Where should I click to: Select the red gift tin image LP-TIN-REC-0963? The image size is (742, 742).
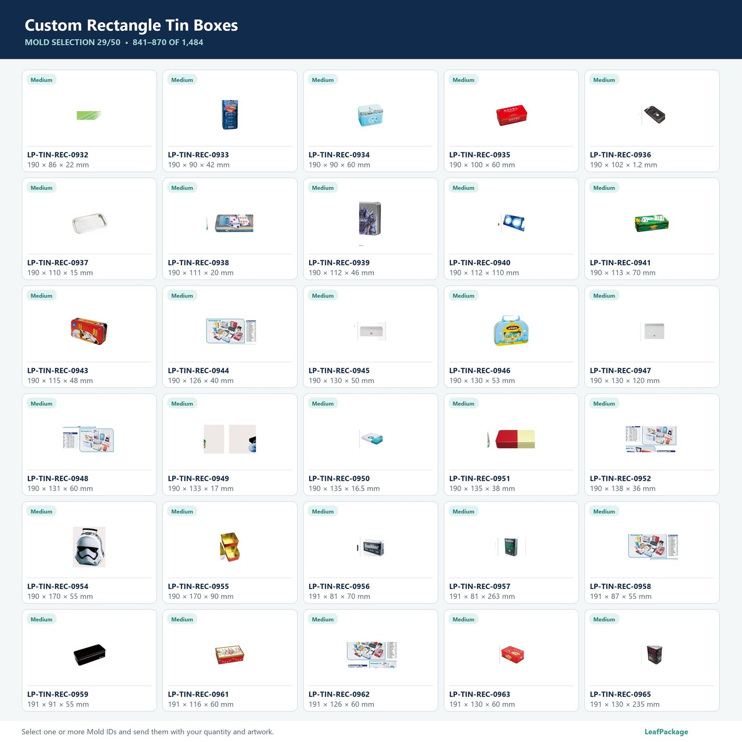click(x=512, y=655)
